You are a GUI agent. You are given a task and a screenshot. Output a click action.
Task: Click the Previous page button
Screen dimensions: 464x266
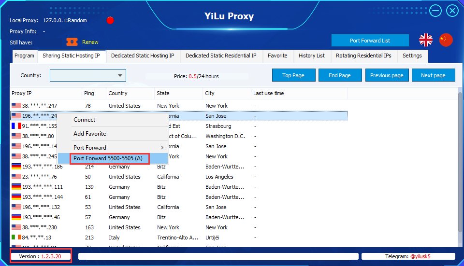[387, 75]
